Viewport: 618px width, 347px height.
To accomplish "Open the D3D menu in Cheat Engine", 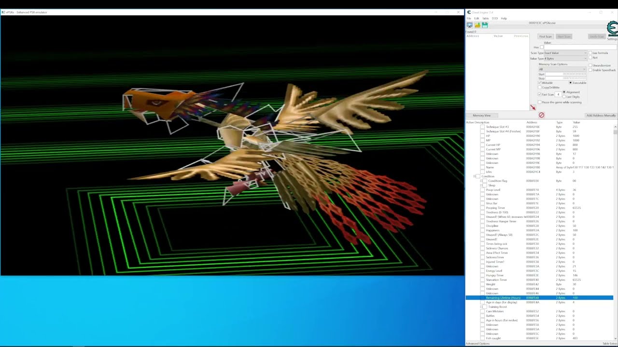I will (x=494, y=18).
